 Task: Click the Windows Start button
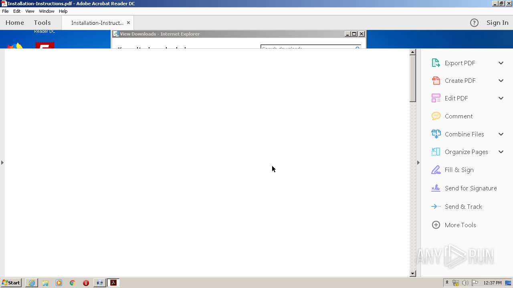[11, 283]
